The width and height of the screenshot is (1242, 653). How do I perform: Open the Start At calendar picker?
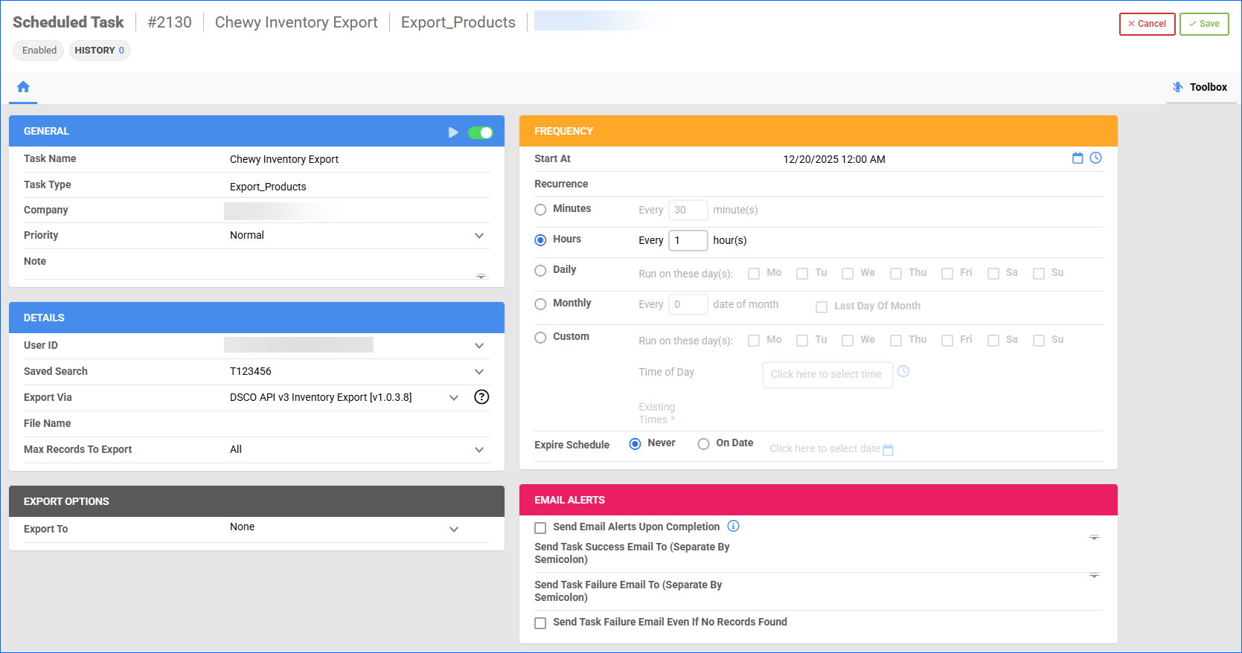tap(1077, 158)
